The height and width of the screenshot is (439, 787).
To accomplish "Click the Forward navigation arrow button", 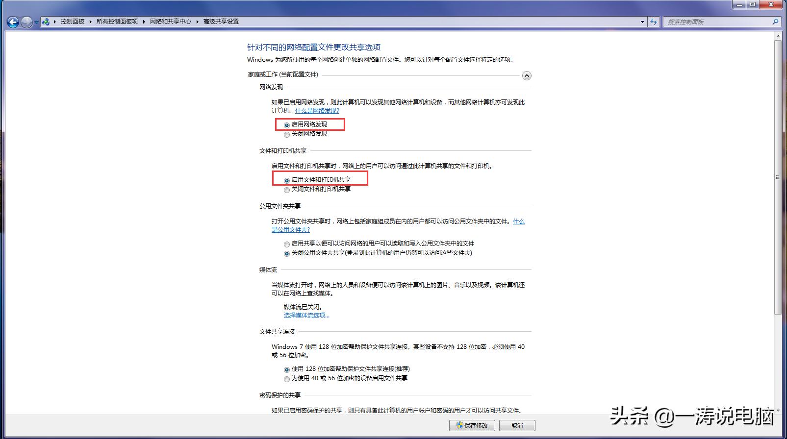I will point(26,22).
